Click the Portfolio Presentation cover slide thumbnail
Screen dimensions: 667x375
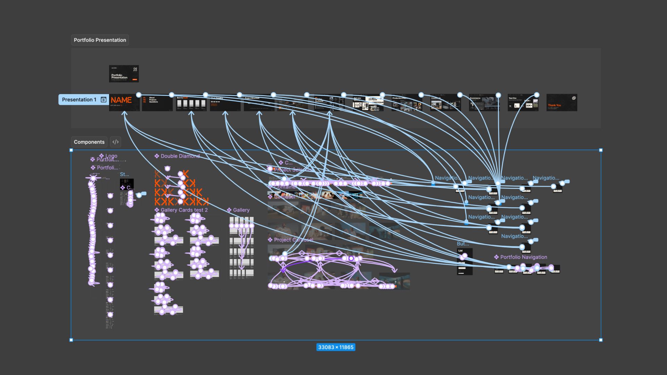point(124,74)
